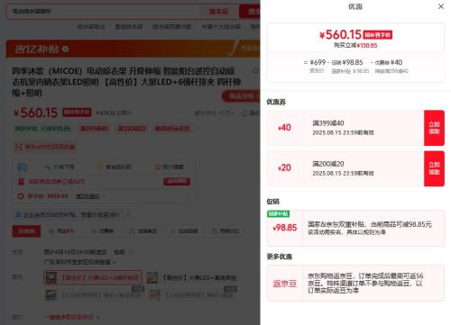Click 搜本店 in the search bar
The image size is (451, 325).
pos(218,12)
